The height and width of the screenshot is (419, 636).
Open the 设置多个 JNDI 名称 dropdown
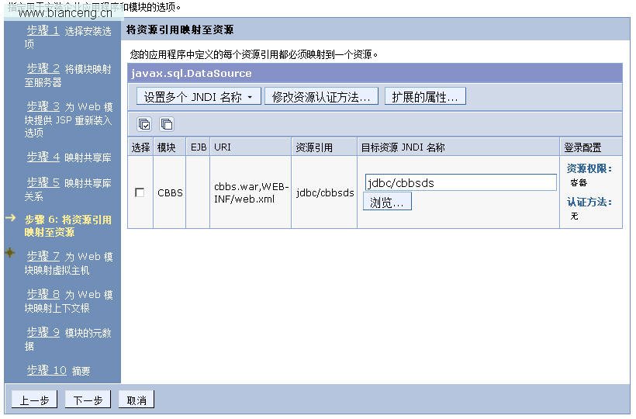(x=199, y=96)
